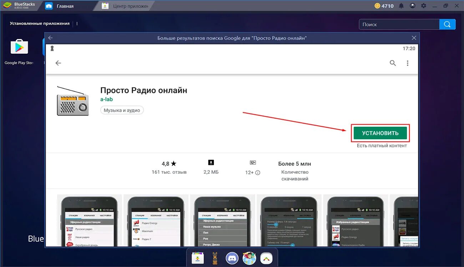Open search with Play Store magnifier icon

tap(393, 63)
